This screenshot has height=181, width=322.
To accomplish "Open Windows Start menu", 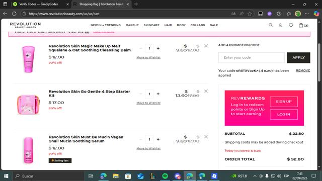I will (x=6, y=176).
